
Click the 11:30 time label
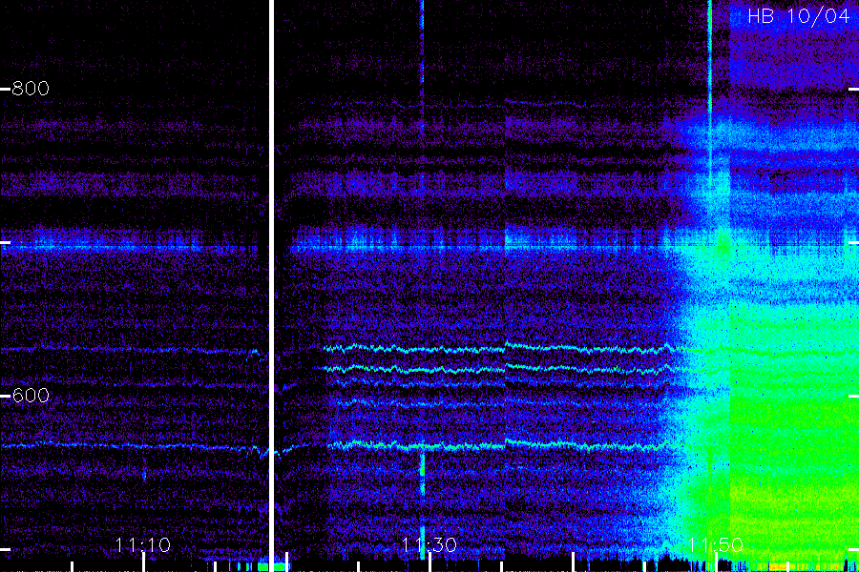429,544
